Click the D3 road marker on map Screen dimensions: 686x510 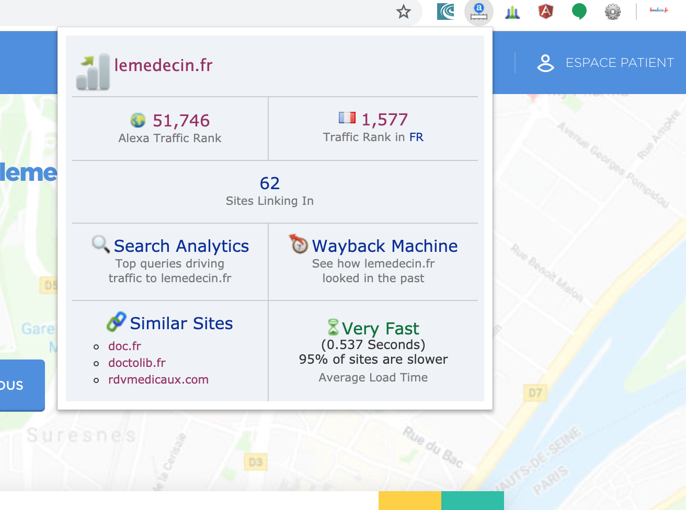coord(256,462)
